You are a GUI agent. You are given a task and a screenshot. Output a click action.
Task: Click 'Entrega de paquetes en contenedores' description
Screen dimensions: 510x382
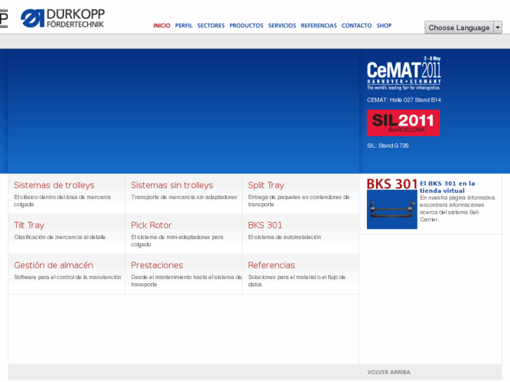pyautogui.click(x=299, y=200)
